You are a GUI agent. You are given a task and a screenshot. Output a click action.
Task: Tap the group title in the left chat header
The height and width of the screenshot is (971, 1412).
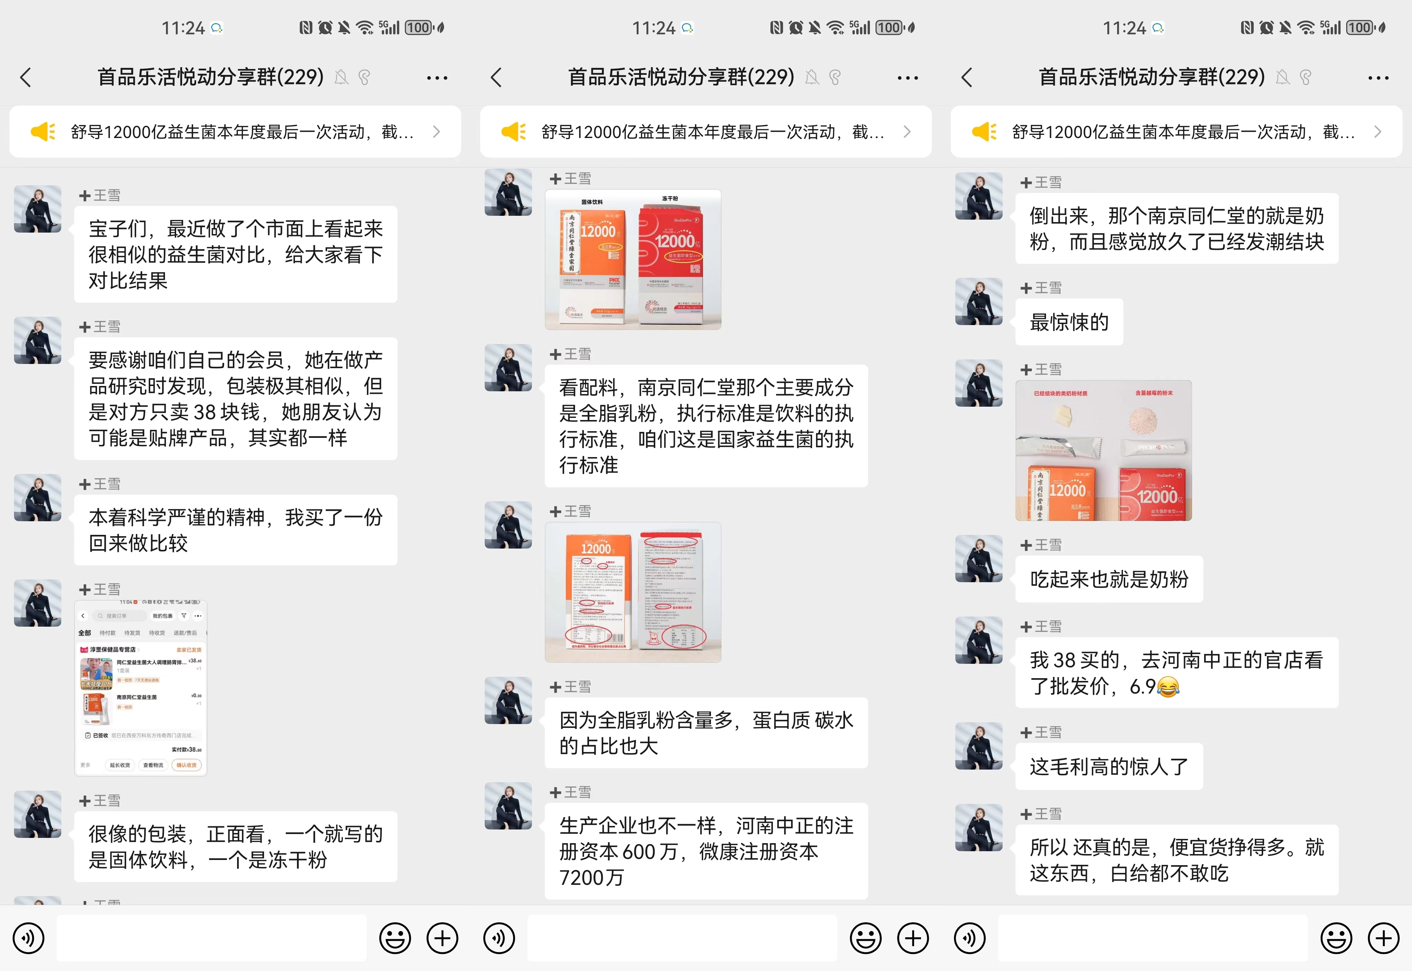(x=210, y=77)
